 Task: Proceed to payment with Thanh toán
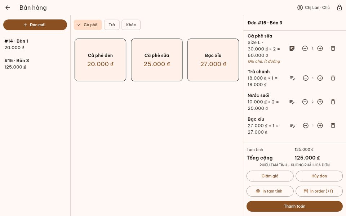coord(294,206)
